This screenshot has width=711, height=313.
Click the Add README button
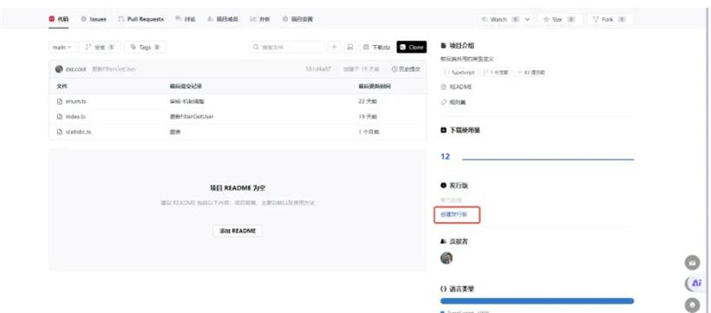(238, 231)
